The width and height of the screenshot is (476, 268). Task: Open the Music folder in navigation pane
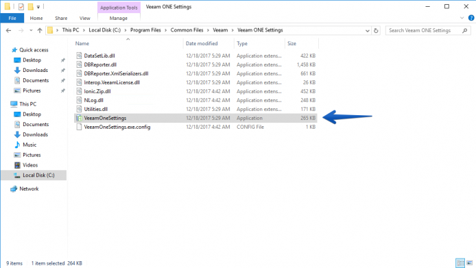(29, 145)
